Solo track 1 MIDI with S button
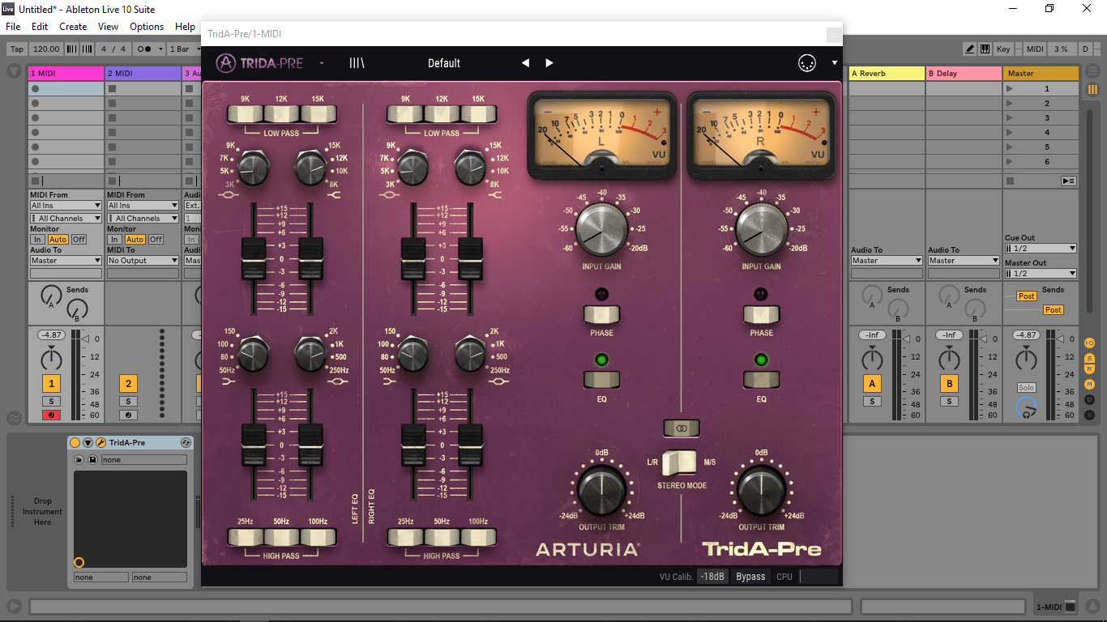Screen dimensions: 1107x622 pyautogui.click(x=51, y=402)
